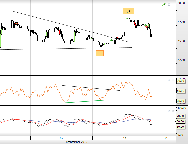Click the 47,50 price axis label
This screenshot has height=144, width=188.
(181, 22)
